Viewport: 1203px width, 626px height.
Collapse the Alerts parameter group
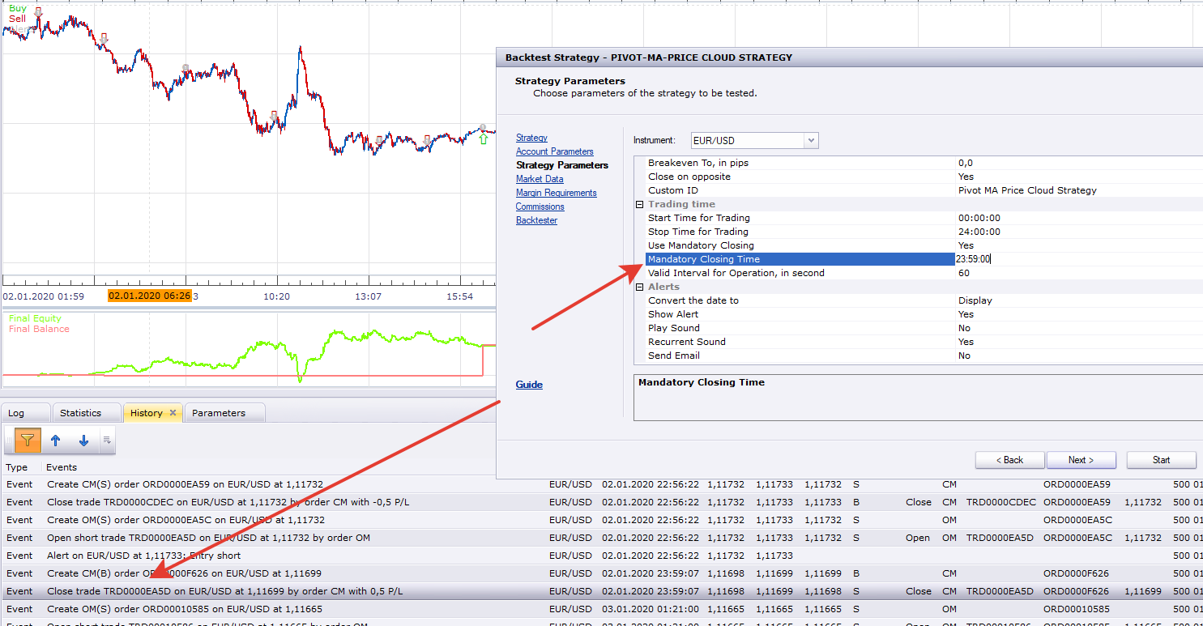click(639, 287)
